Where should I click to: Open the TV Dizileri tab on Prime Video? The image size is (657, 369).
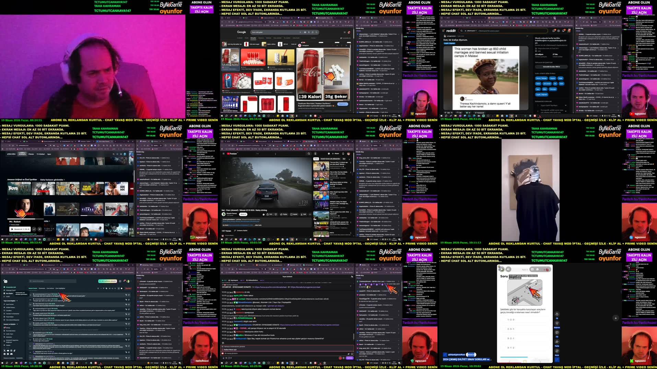pos(40,154)
